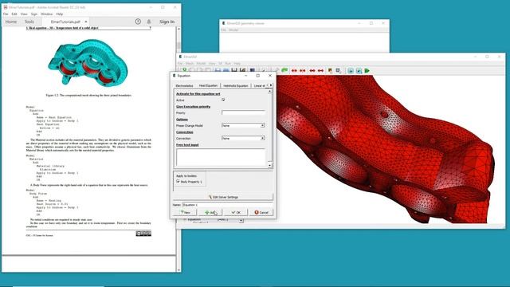Click the gray square selection toolbar icon
510x287 pixels.
pos(338,71)
